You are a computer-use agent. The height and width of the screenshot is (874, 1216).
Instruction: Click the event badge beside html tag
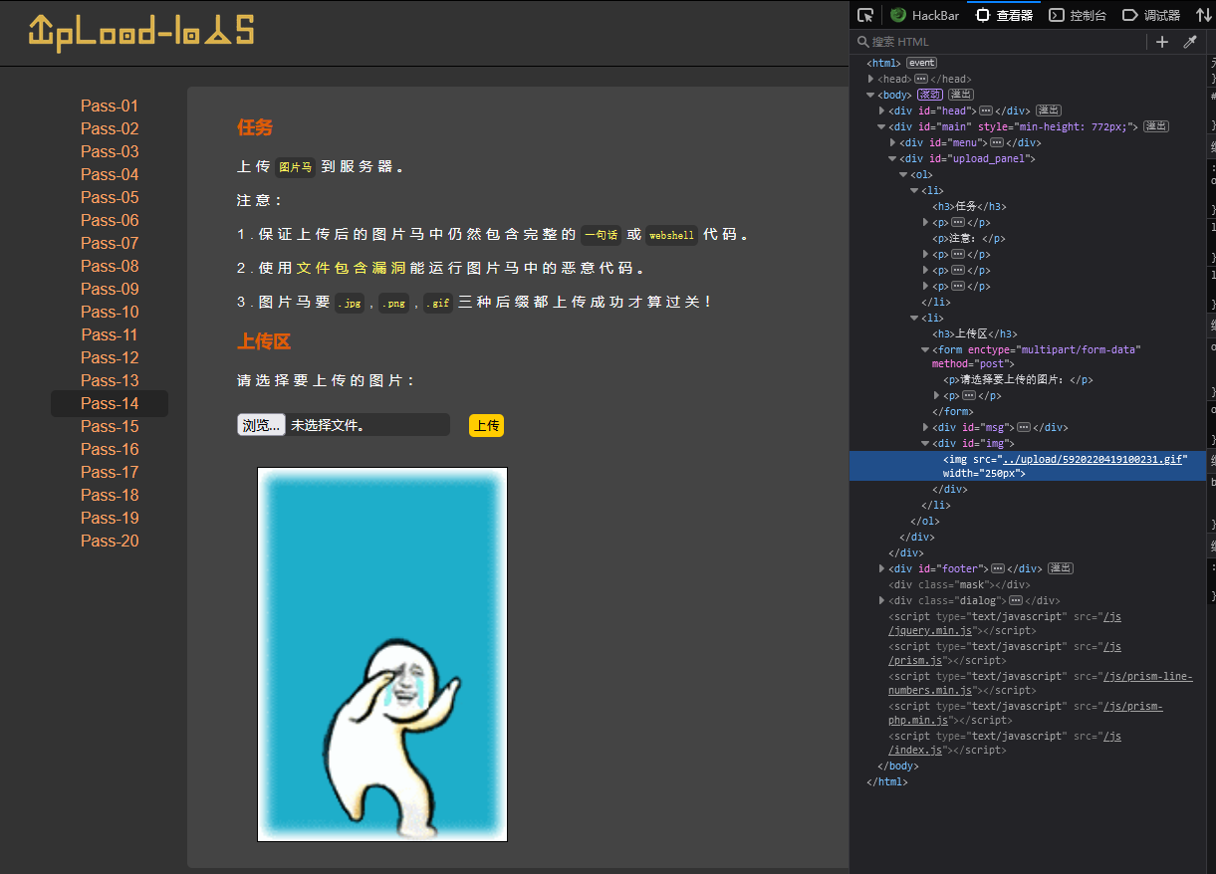point(920,63)
